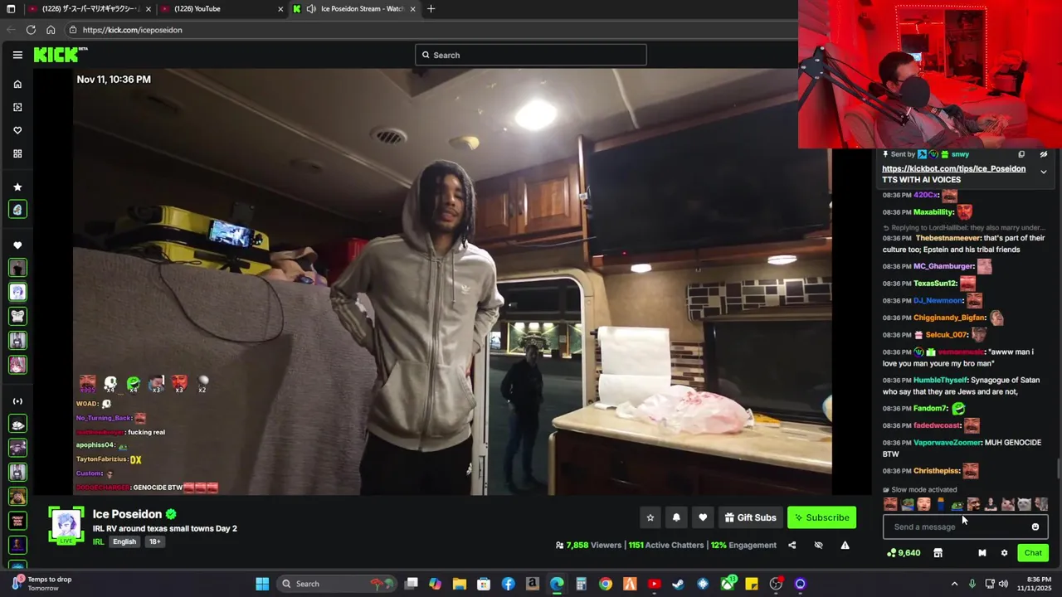Go to Home in the Kick sidebar

click(17, 84)
